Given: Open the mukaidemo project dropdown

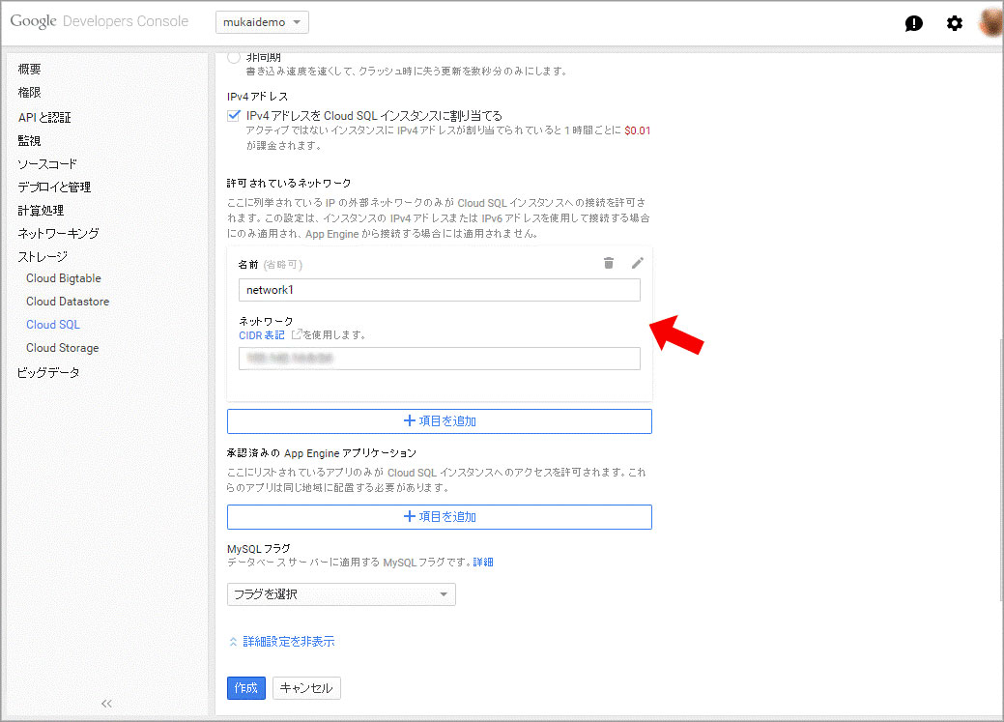Looking at the screenshot, I should click(262, 22).
